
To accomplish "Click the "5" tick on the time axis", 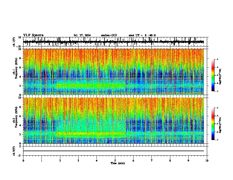I will click(x=115, y=161).
